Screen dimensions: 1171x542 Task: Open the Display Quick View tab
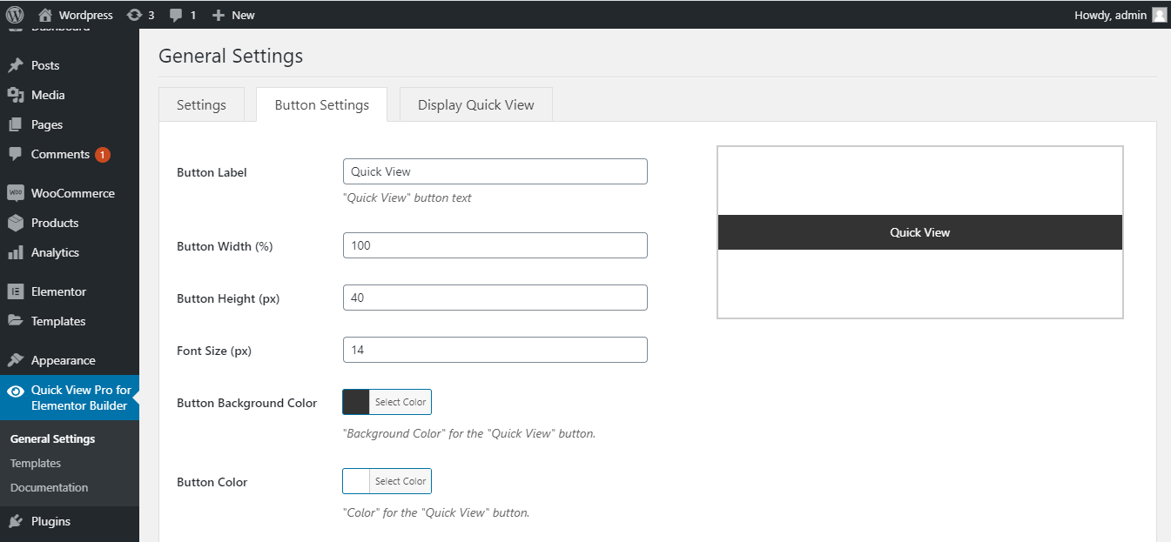tap(475, 104)
